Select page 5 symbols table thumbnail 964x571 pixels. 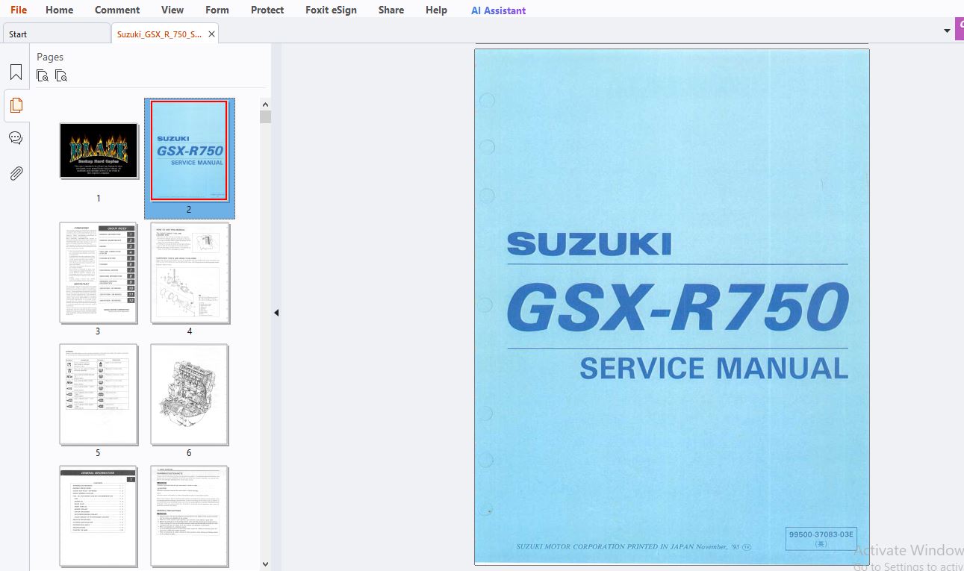coord(98,394)
